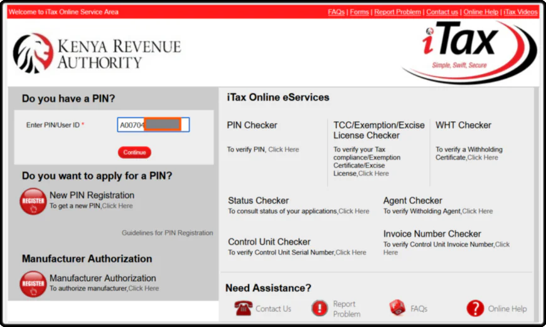Open Forms in the top bar
Viewport: 546px width, 327px height.
360,12
